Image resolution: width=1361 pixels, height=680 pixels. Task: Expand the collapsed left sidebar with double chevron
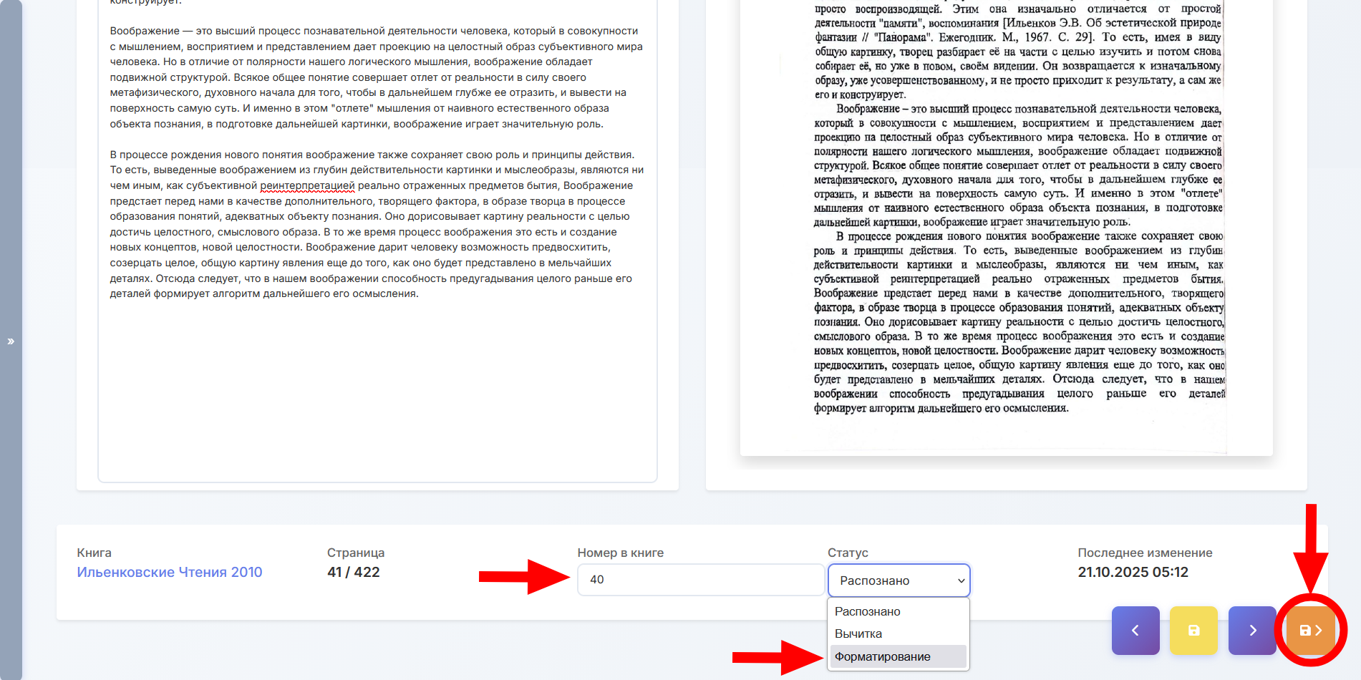click(x=11, y=341)
